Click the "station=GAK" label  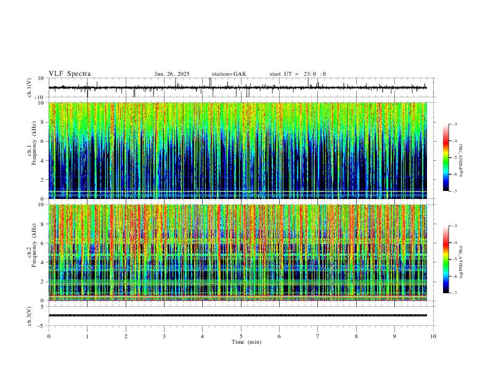tap(229, 74)
